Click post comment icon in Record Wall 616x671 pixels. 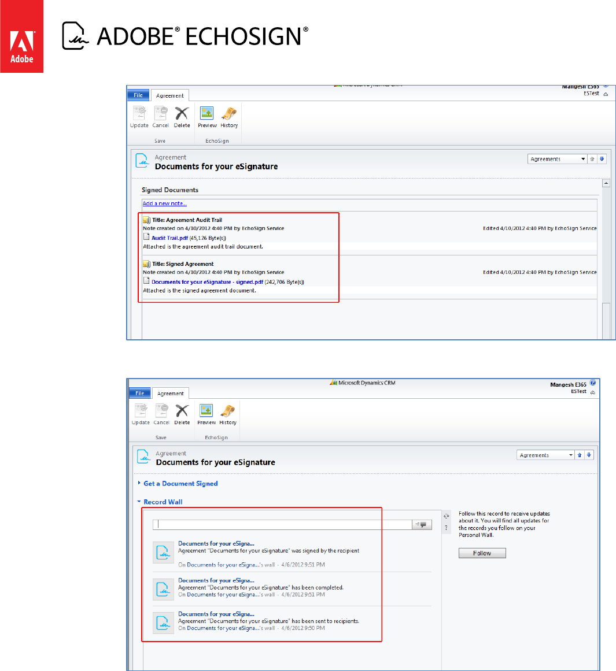[x=422, y=525]
